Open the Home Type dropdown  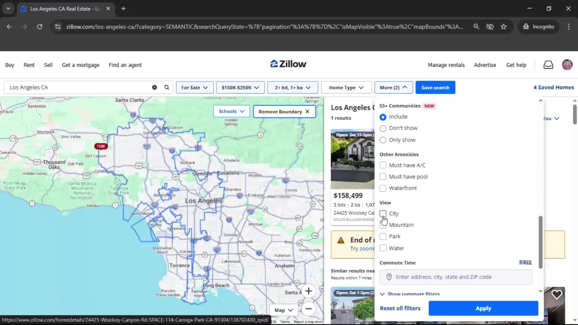click(346, 87)
